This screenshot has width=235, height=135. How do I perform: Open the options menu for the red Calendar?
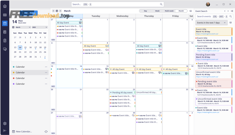pyautogui.click(x=46, y=78)
